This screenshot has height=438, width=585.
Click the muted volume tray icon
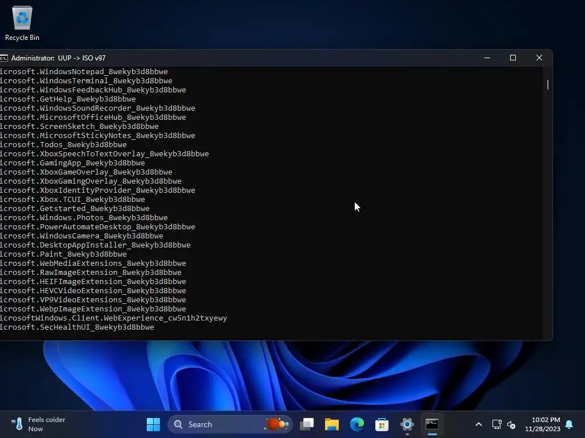point(511,424)
